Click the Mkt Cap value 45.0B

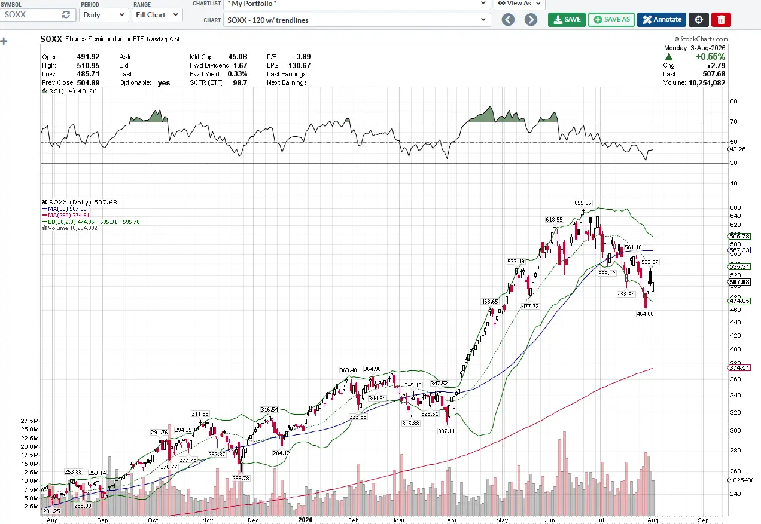click(238, 57)
